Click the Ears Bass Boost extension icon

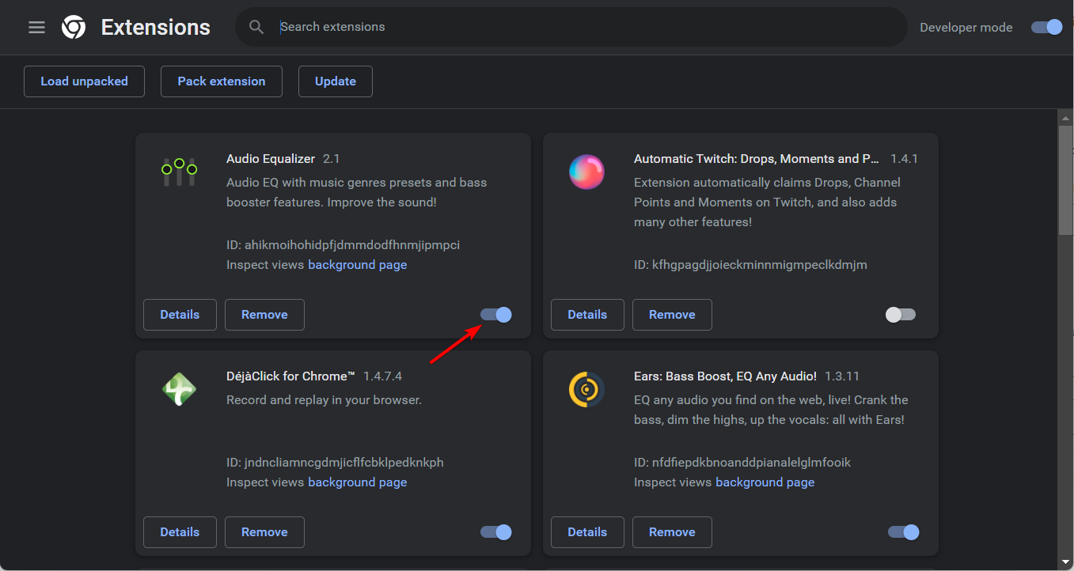586,389
